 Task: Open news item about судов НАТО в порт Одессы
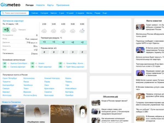coord(150,42)
